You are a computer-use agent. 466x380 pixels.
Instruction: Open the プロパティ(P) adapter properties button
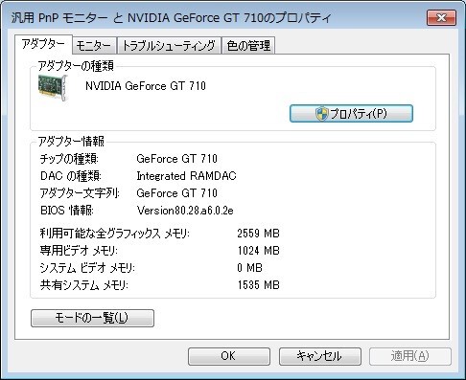click(351, 114)
